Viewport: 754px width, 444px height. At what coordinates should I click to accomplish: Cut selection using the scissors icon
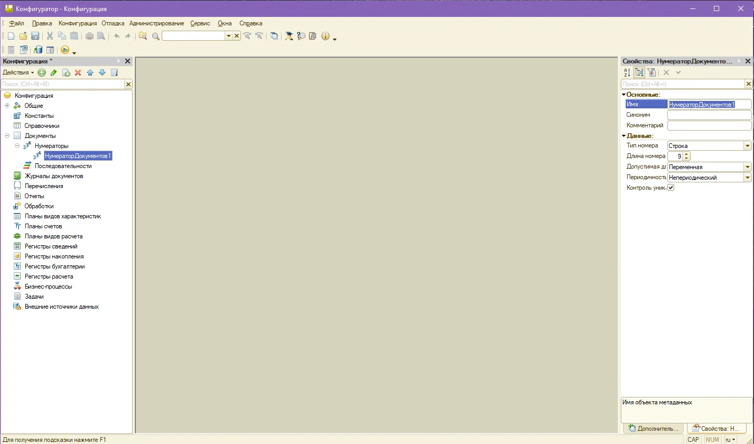[x=50, y=36]
